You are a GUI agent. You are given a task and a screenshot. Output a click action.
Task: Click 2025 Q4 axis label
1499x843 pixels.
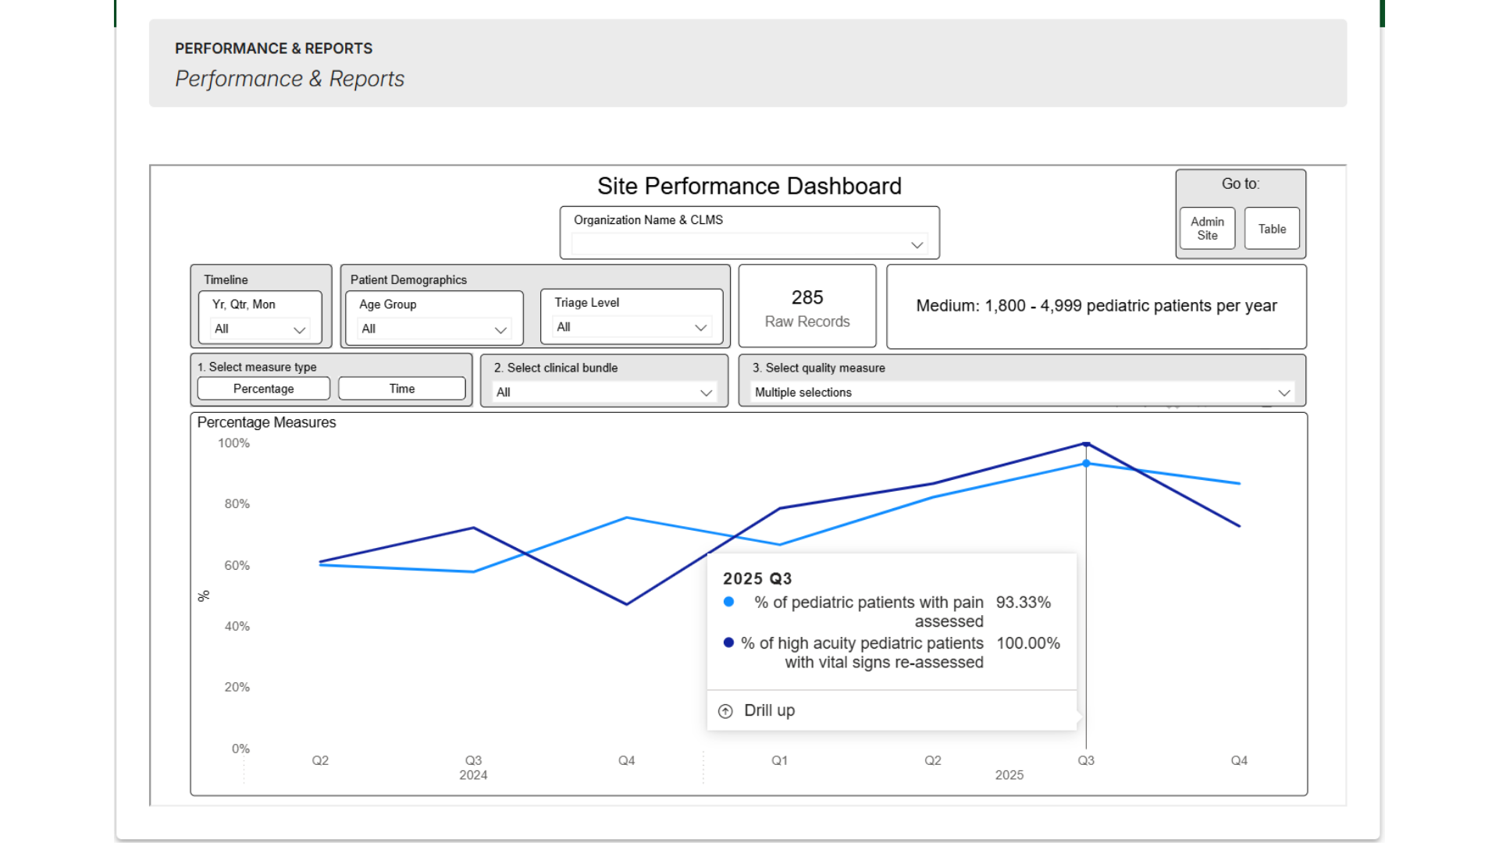point(1239,760)
